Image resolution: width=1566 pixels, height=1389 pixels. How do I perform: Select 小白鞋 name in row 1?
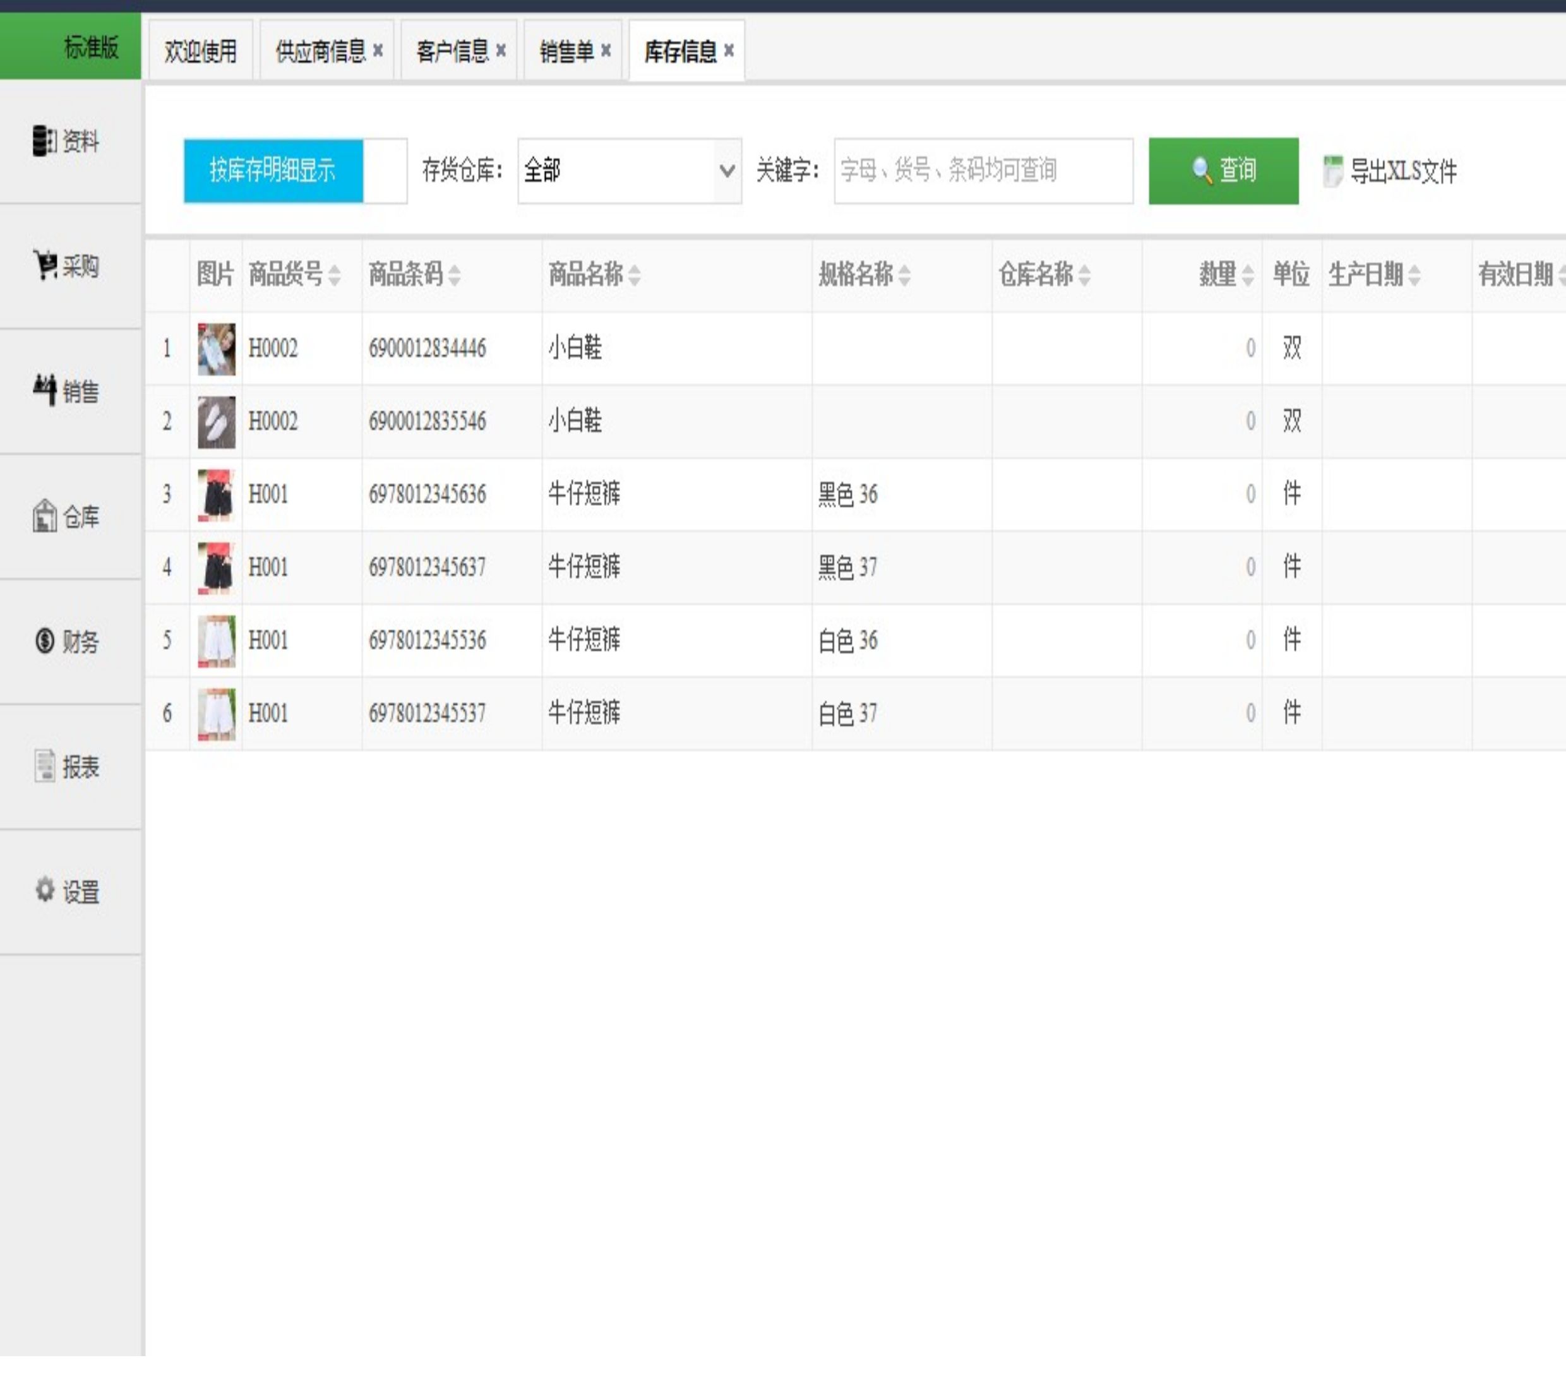(x=575, y=349)
